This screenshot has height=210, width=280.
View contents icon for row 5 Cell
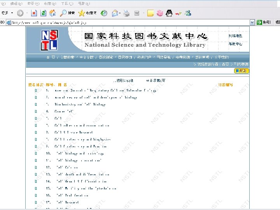pos(36,118)
